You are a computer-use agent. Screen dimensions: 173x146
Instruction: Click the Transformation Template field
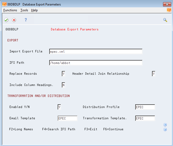coord(145,118)
